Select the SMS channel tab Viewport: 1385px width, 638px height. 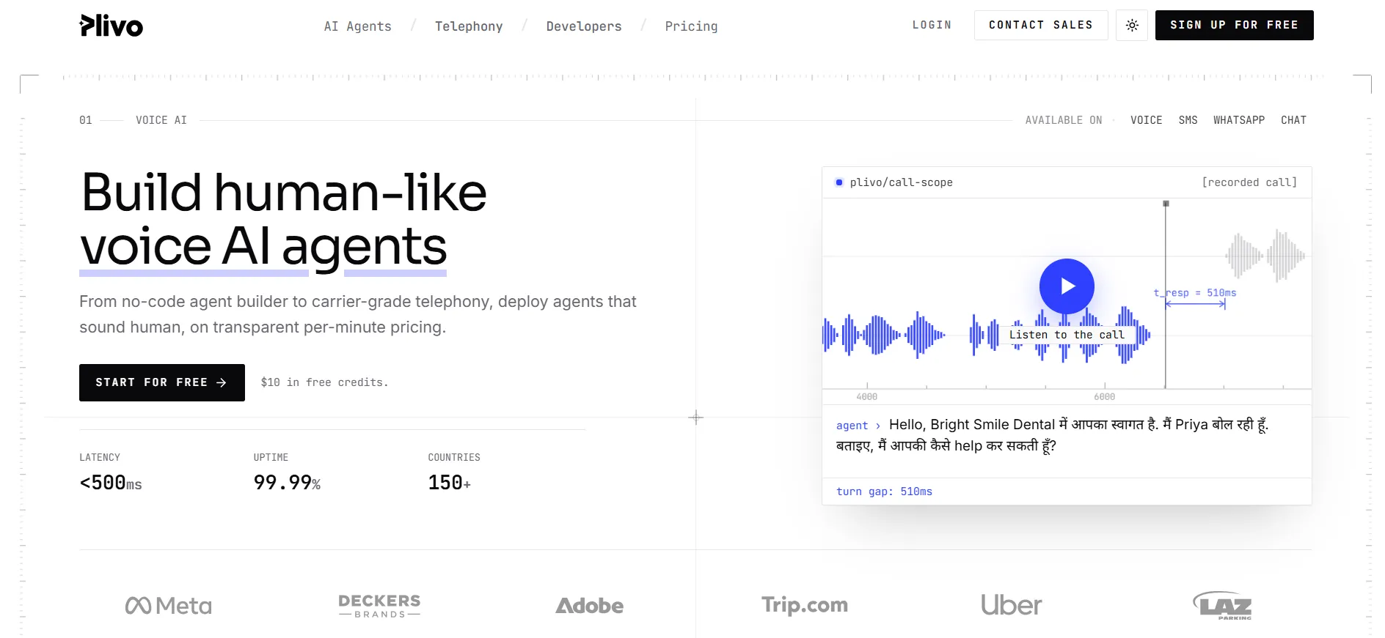[1188, 120]
